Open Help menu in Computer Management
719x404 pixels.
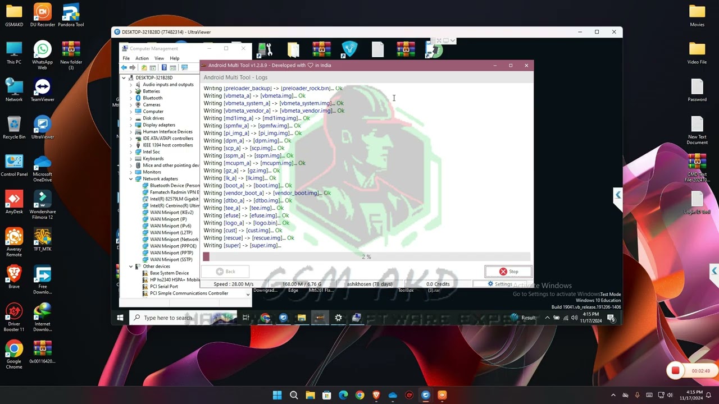point(175,58)
